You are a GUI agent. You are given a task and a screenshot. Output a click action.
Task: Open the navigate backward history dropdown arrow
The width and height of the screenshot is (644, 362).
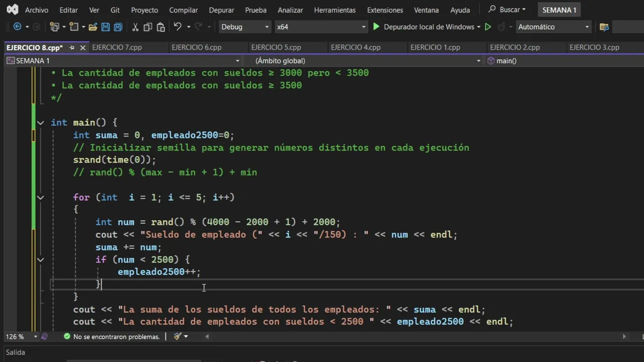[x=26, y=27]
